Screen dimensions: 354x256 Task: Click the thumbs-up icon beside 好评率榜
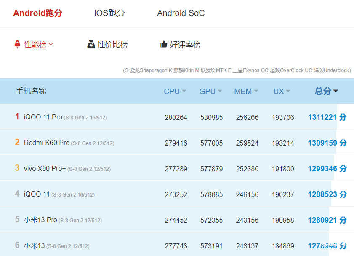click(x=164, y=44)
